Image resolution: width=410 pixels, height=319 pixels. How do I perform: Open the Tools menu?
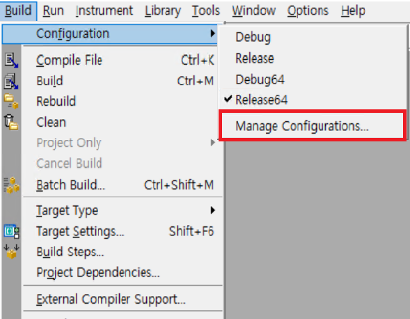pyautogui.click(x=206, y=10)
